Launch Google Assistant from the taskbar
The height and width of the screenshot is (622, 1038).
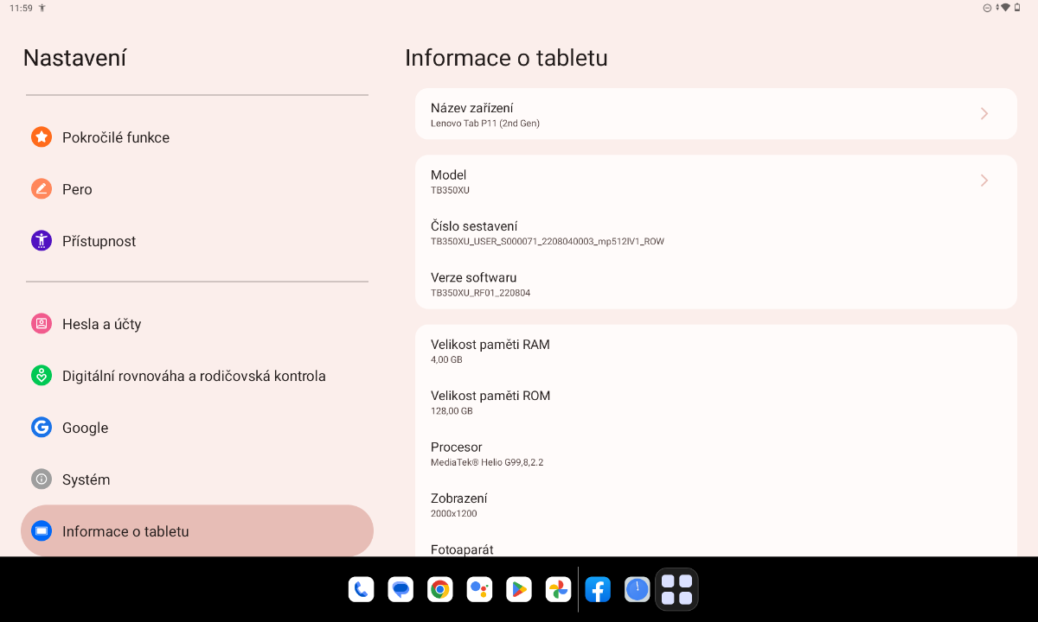(x=479, y=590)
